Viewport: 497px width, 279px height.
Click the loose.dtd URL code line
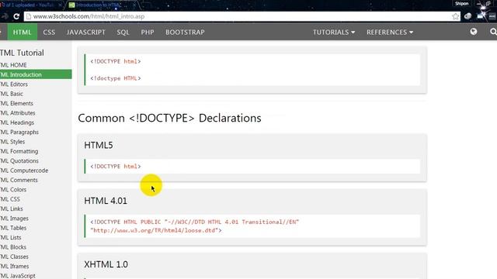pos(156,230)
